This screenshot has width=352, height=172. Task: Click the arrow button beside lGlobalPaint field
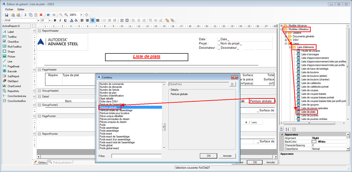coord(232,84)
